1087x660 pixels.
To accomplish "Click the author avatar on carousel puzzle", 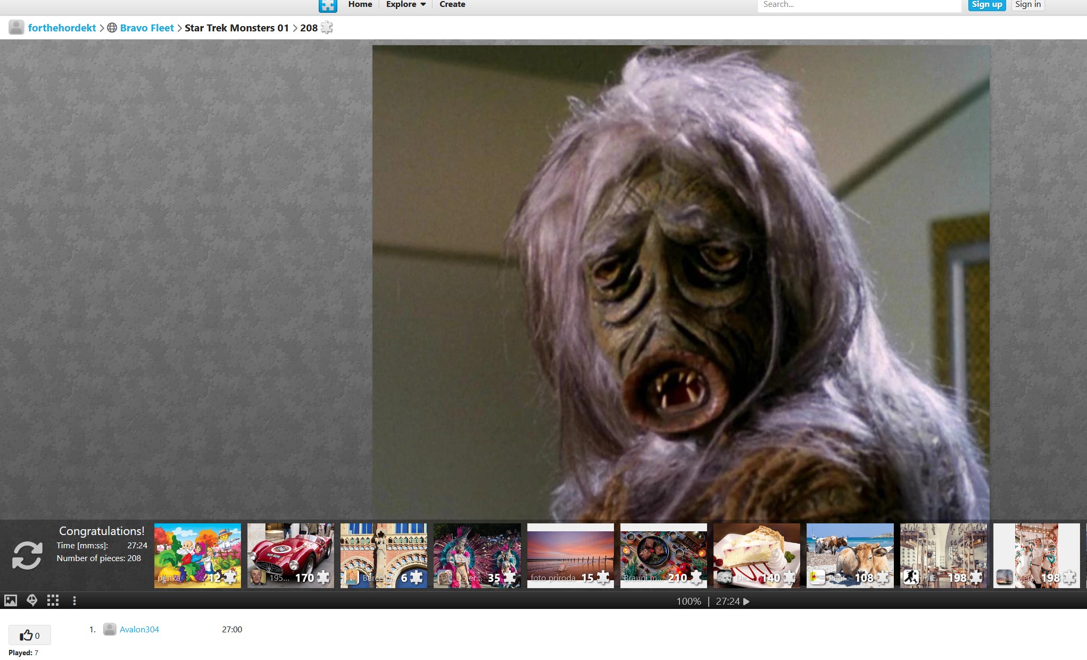I will [1004, 577].
